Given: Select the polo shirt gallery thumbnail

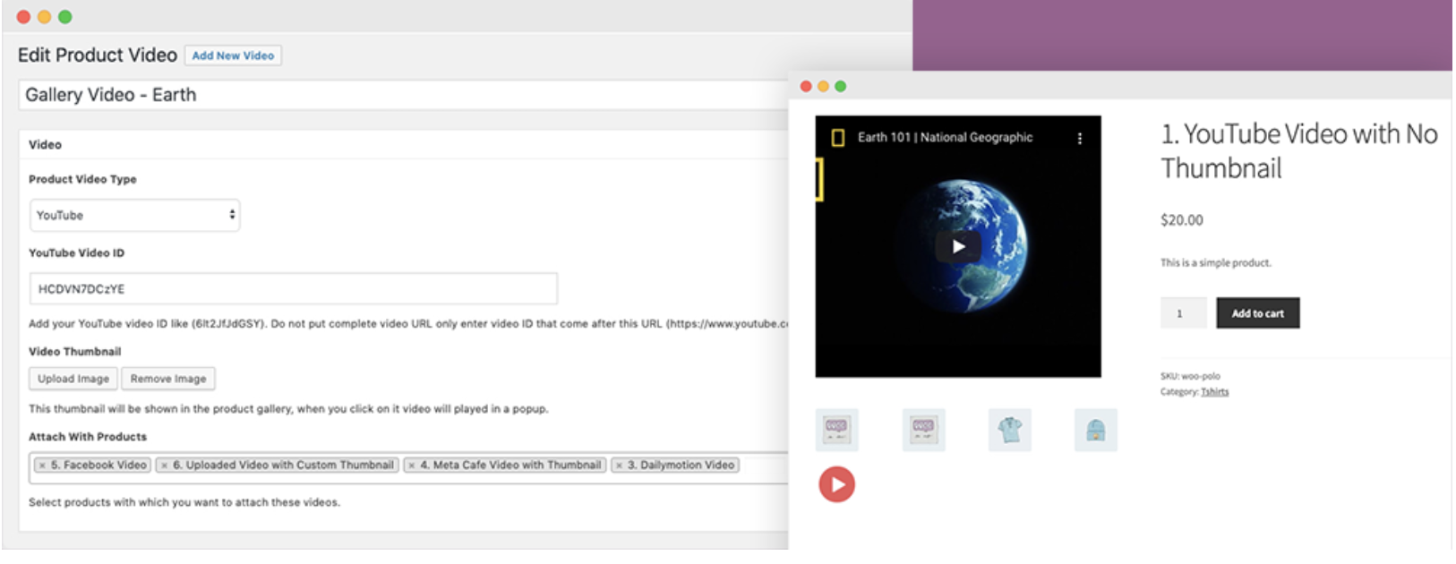Looking at the screenshot, I should click(x=1009, y=431).
